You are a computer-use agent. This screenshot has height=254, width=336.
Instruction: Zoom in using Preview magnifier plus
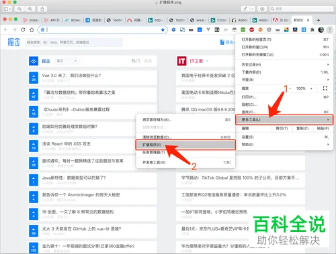pyautogui.click(x=30, y=9)
